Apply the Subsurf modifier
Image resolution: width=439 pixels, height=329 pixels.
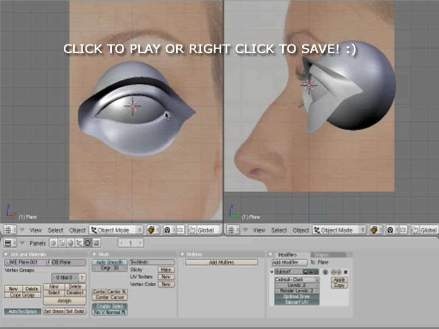point(339,280)
